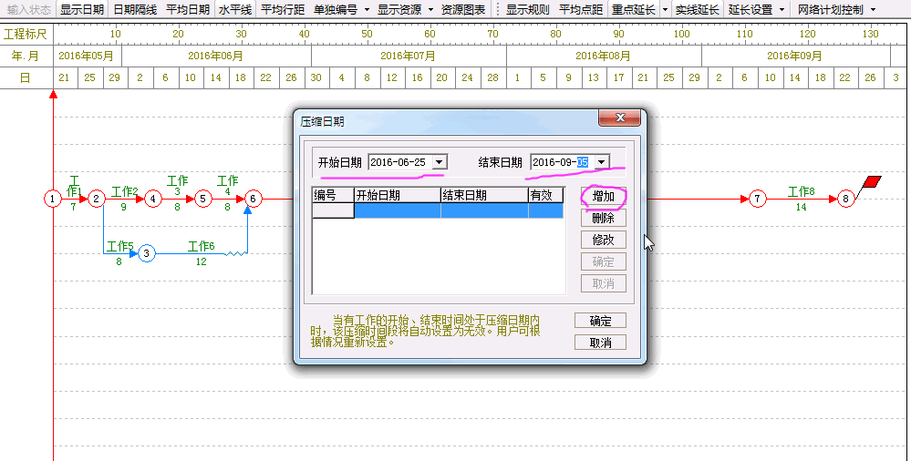Select node 8 in the network diagram
Screen dimensions: 911x461
[x=845, y=199]
